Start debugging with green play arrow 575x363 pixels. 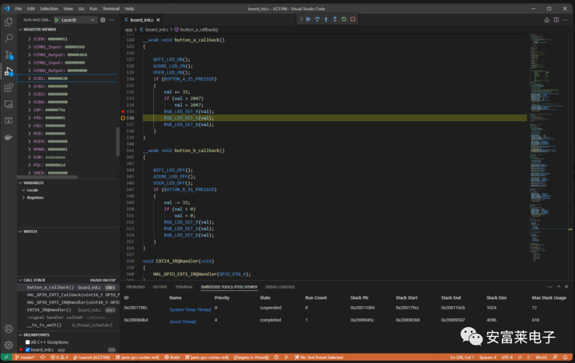coord(57,20)
